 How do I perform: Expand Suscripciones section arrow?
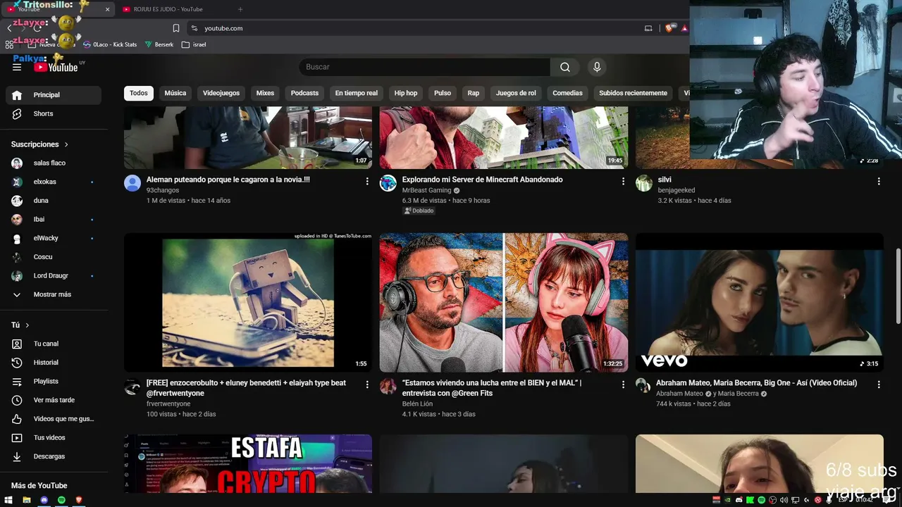(x=66, y=144)
